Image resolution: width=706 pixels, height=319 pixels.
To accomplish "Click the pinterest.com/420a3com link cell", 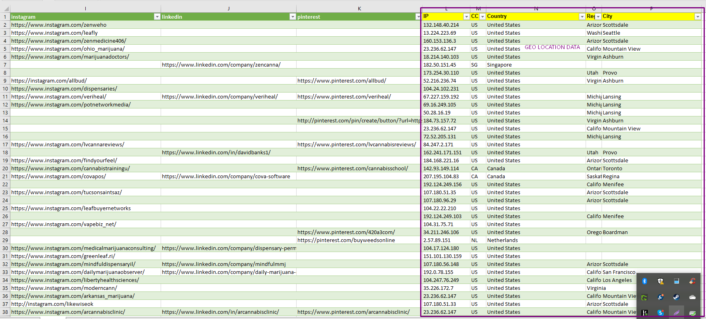I will pos(359,232).
